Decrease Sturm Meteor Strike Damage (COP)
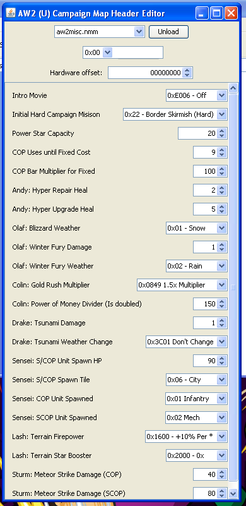The image size is (246, 506). pos(221,478)
